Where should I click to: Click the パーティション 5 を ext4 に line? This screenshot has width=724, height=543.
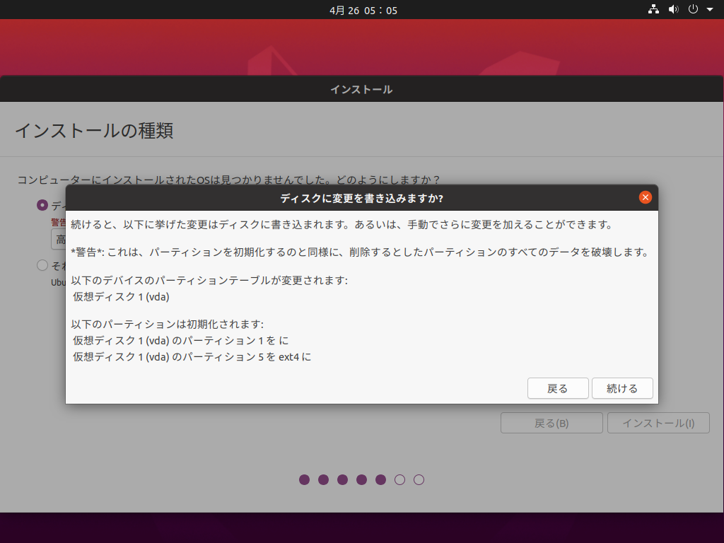(192, 357)
